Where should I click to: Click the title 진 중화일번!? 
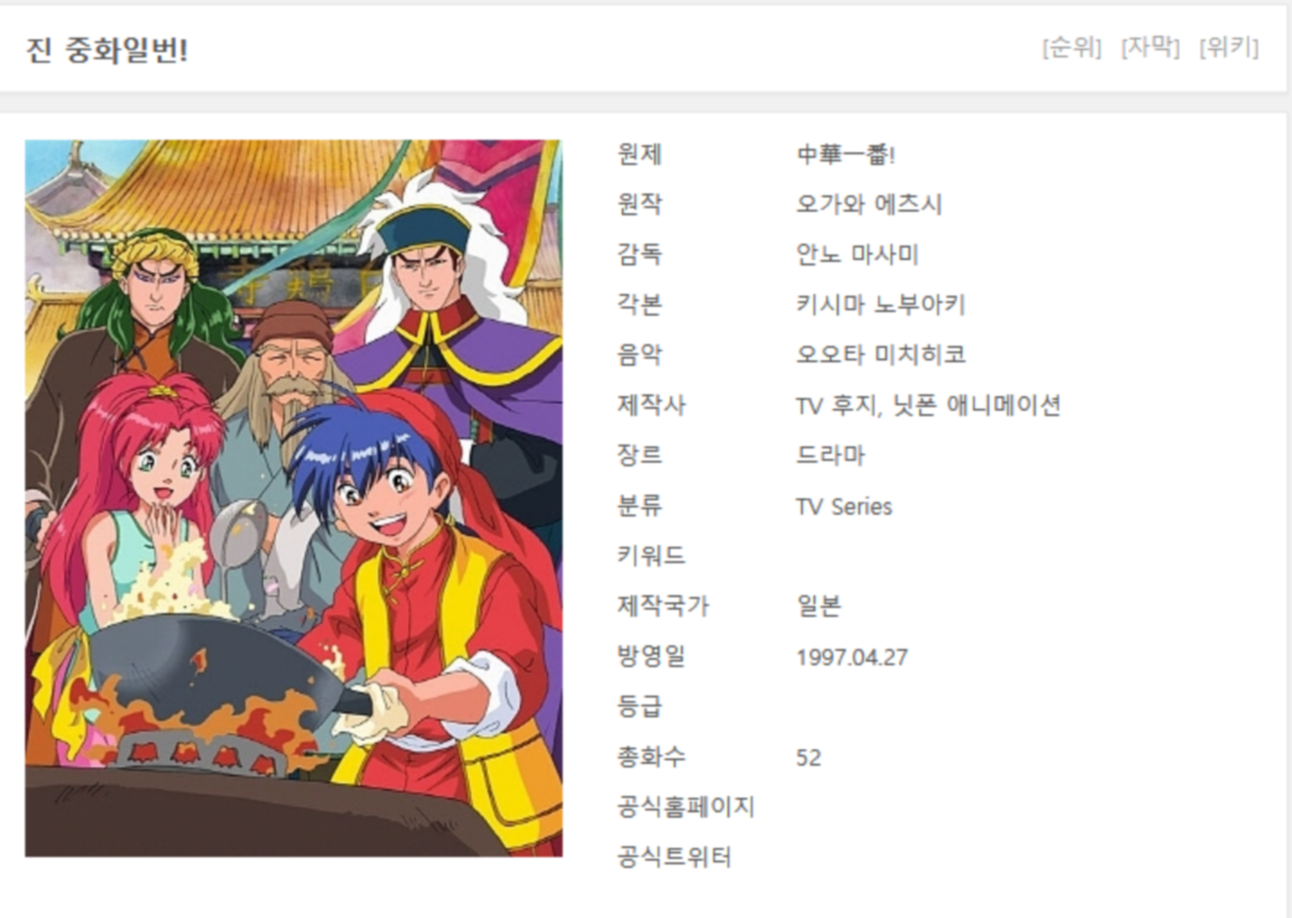(106, 50)
